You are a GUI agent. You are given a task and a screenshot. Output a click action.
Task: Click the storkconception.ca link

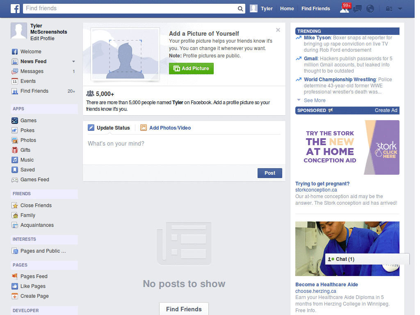(316, 190)
